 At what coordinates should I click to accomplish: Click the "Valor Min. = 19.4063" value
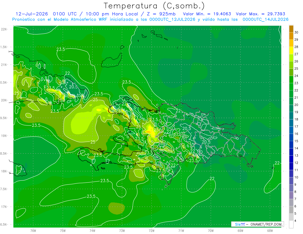click(x=207, y=14)
